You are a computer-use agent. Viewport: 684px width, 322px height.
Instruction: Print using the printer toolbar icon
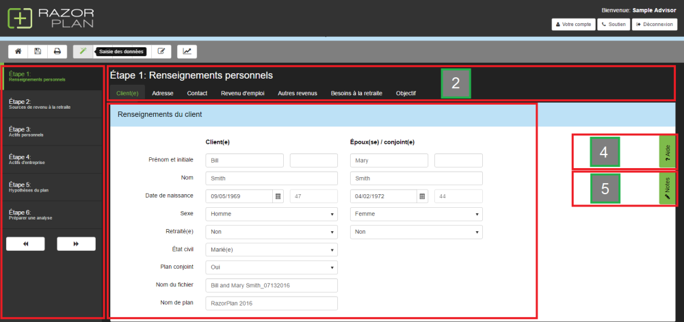point(57,51)
